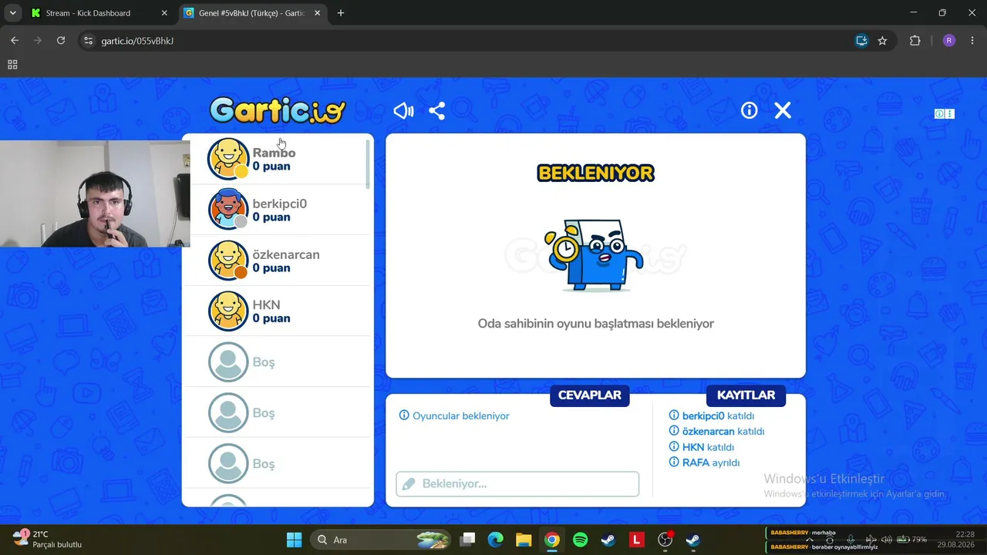Click the CEVAPLAR panel label

590,395
